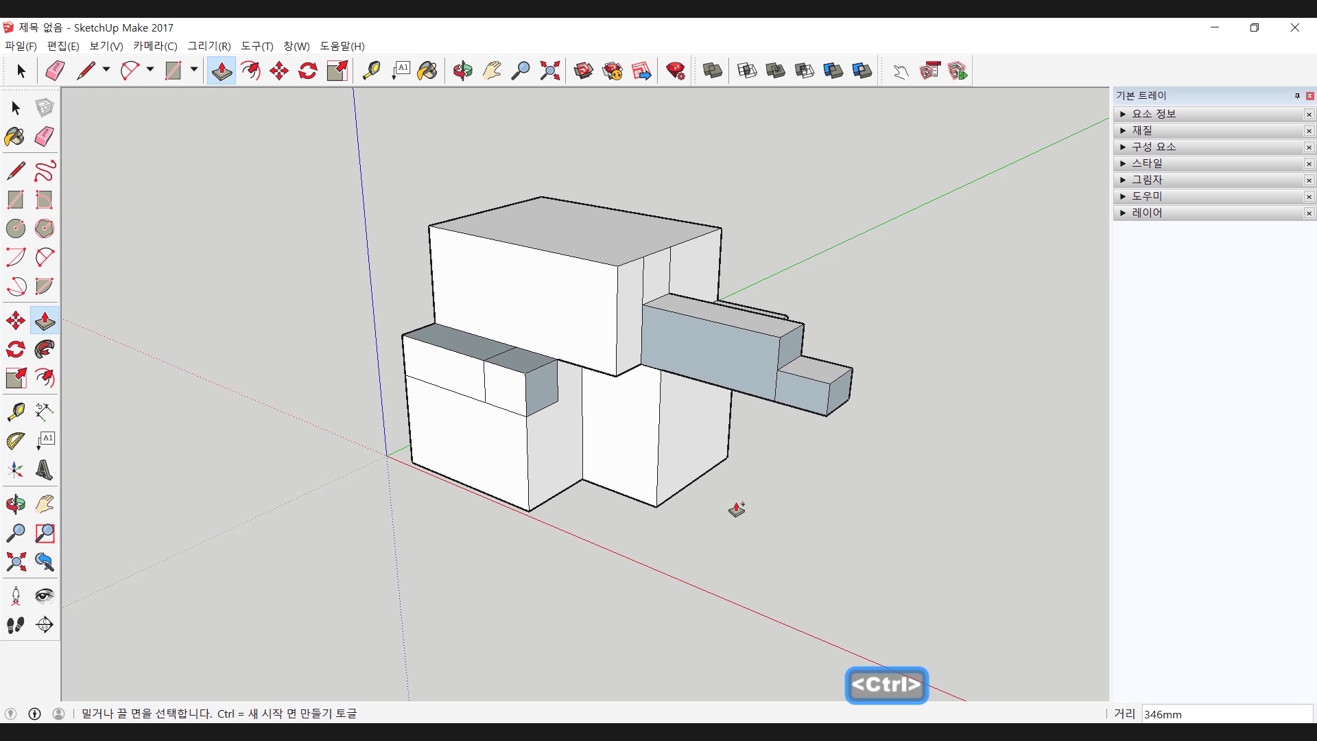Screen dimensions: 1317x741
Task: Select the Paint Bucket tool in left toolbar
Action: tap(15, 137)
